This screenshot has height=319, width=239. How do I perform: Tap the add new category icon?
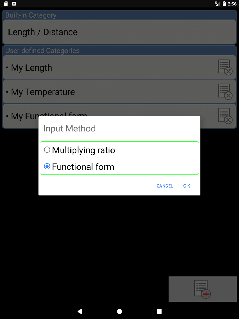tap(203, 289)
